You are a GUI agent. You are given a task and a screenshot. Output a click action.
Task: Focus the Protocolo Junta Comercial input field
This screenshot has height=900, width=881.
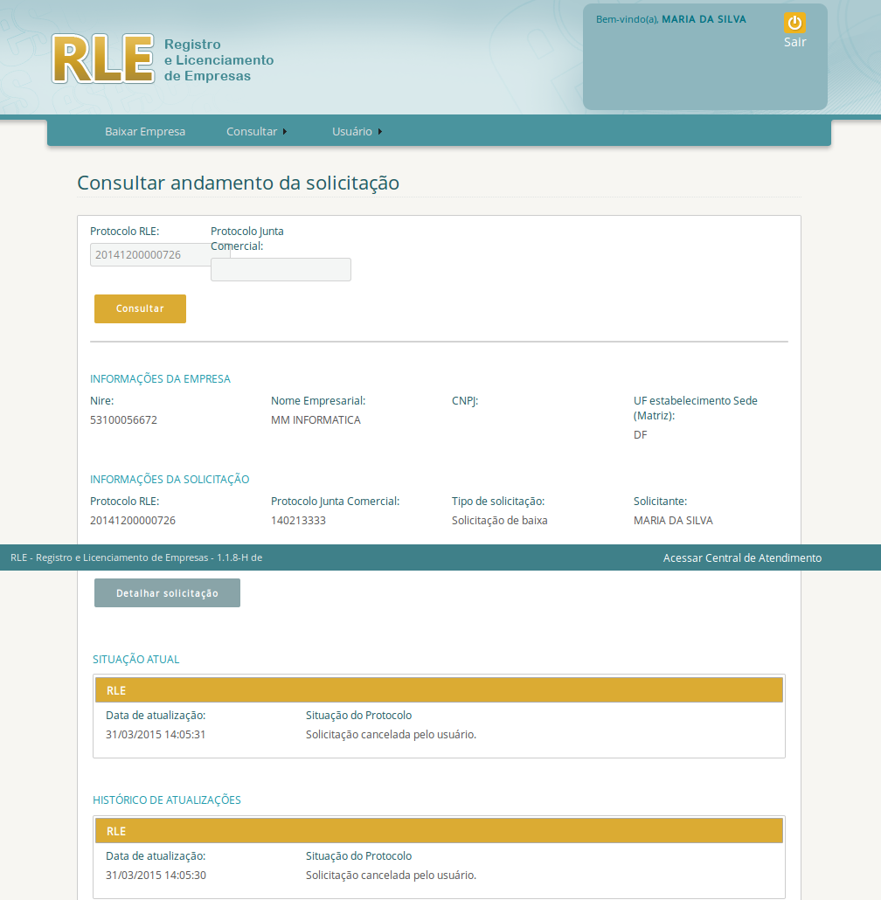pyautogui.click(x=281, y=270)
